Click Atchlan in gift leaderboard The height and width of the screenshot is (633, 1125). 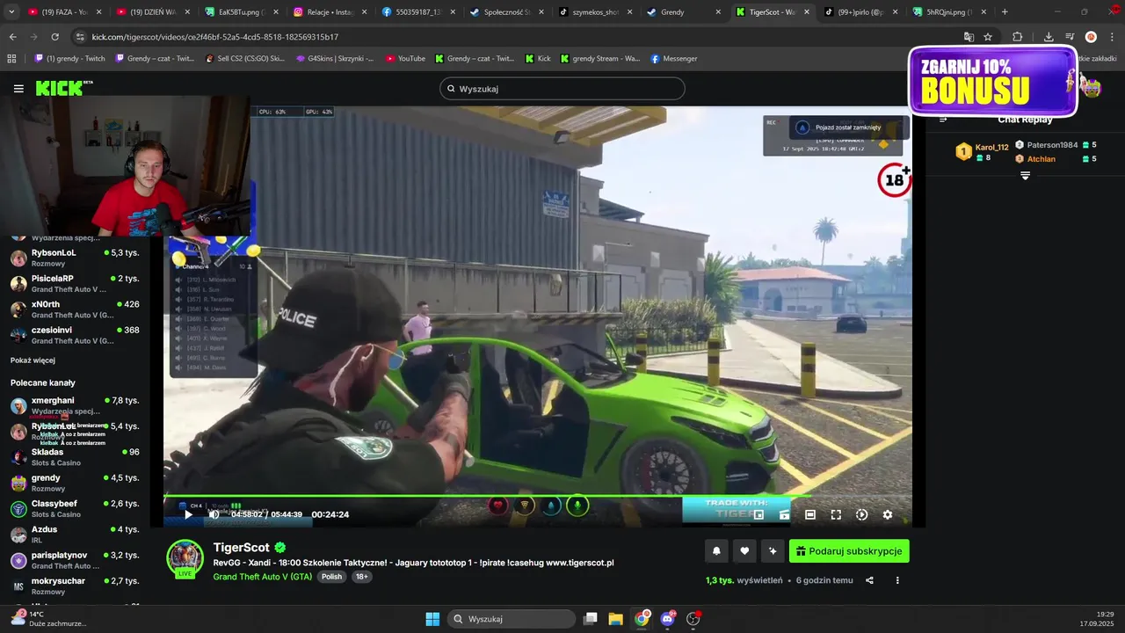coord(1042,159)
